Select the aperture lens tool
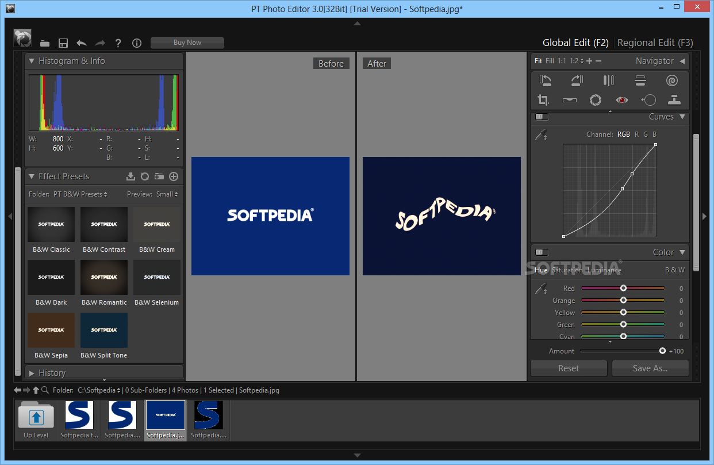 596,100
